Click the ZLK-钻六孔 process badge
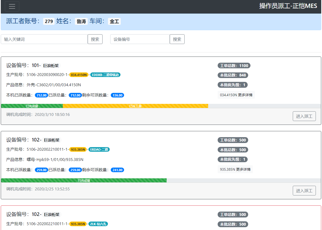The width and height of the screenshot is (322, 230). 98,224
